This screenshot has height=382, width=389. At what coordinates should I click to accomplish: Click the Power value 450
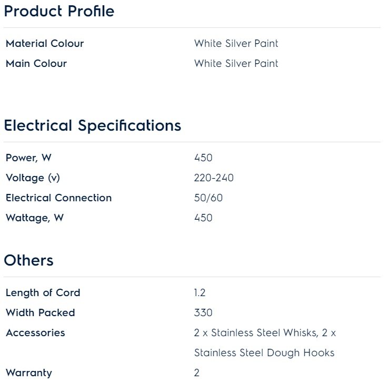(x=203, y=158)
